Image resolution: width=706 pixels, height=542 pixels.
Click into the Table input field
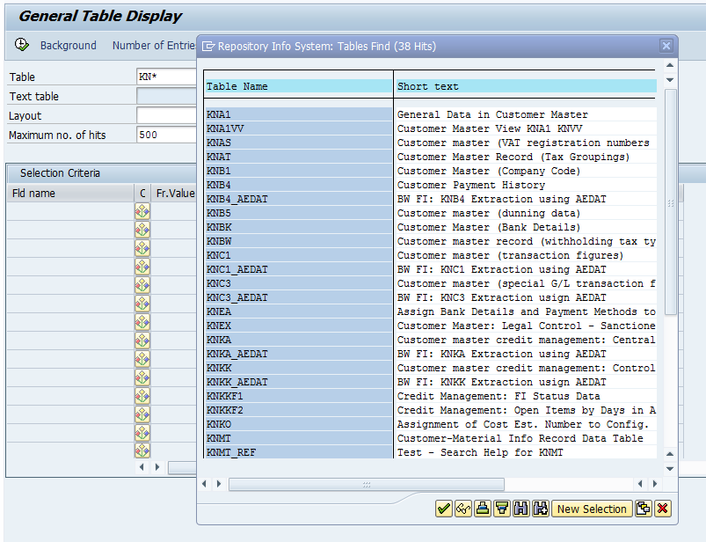[x=166, y=77]
